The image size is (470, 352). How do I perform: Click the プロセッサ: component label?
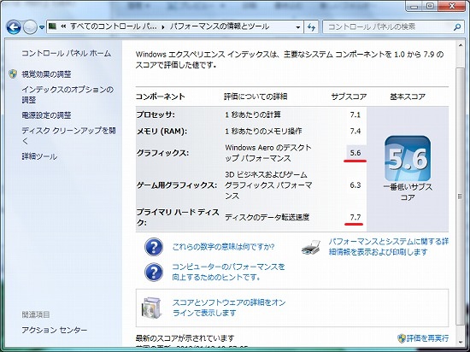pos(156,114)
